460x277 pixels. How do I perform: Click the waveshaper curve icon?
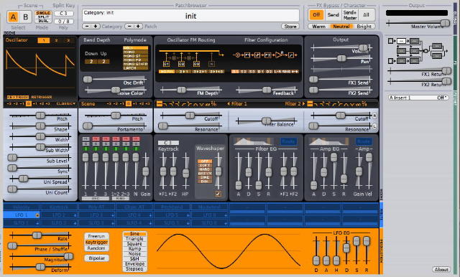[218, 194]
